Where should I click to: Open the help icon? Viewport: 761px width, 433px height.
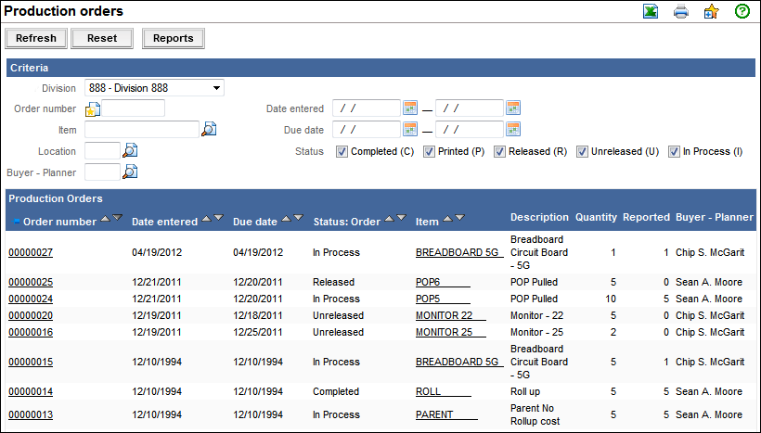click(742, 12)
